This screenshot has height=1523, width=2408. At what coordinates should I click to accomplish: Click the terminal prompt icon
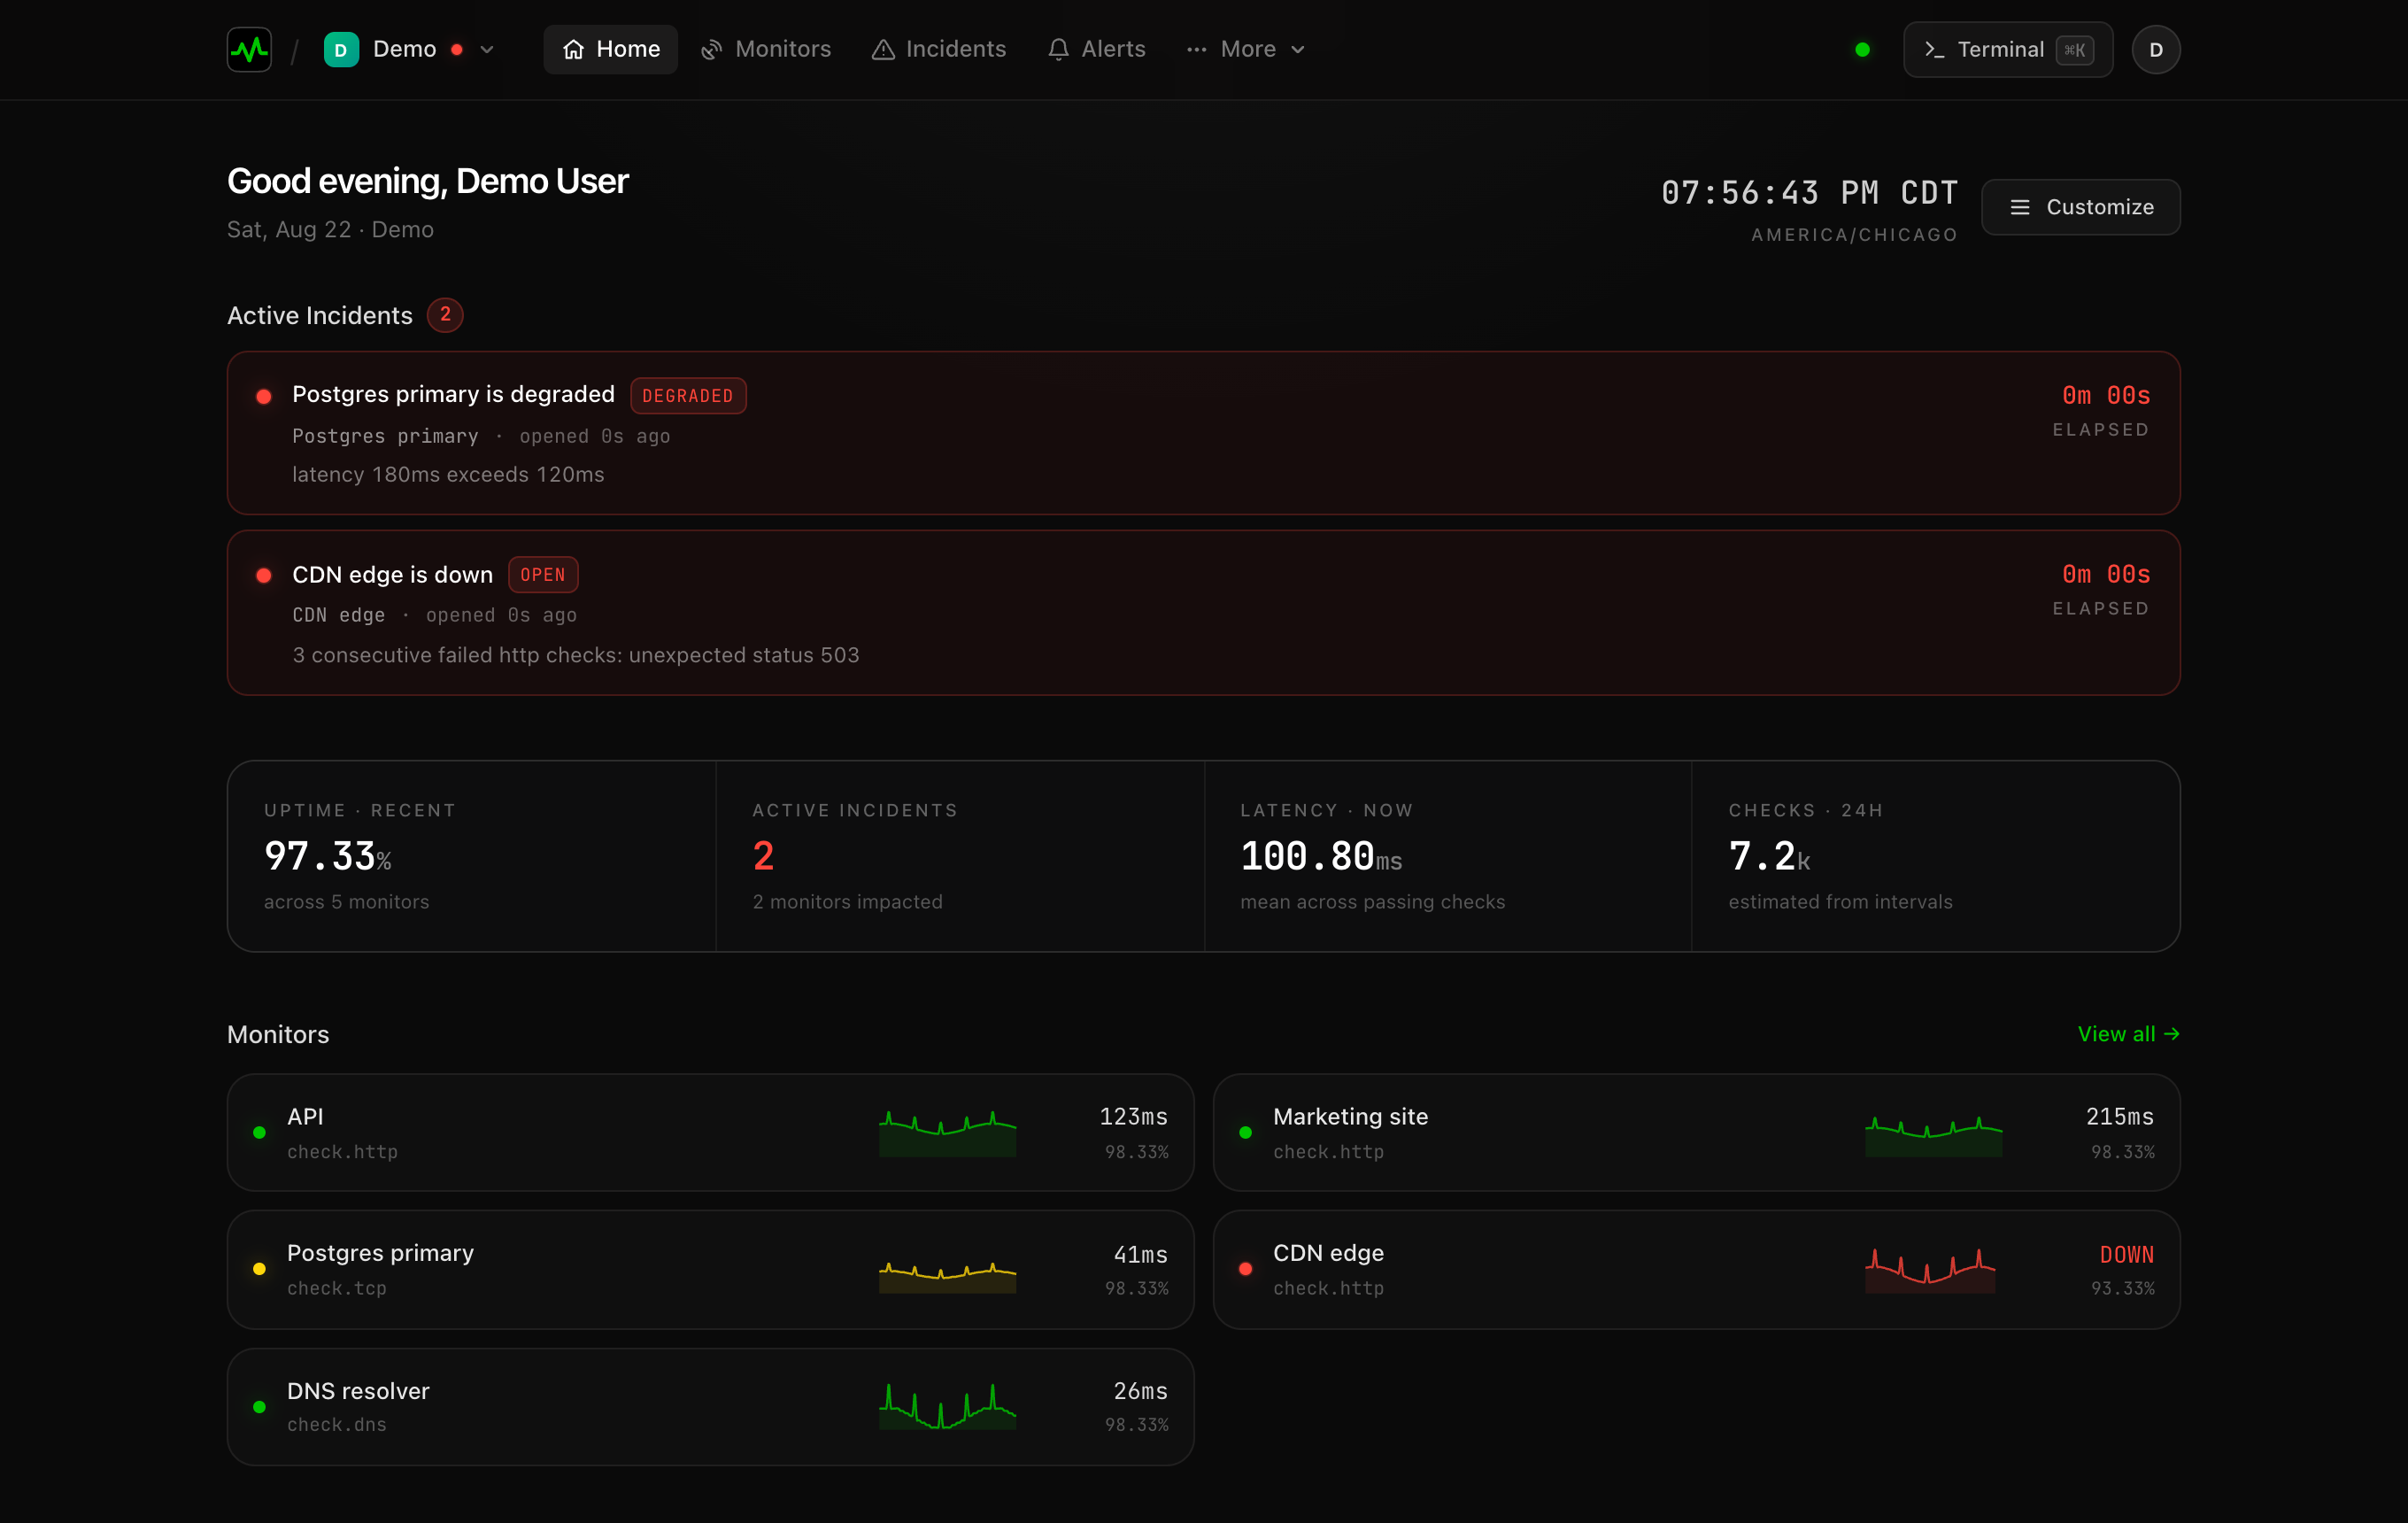tap(1934, 49)
